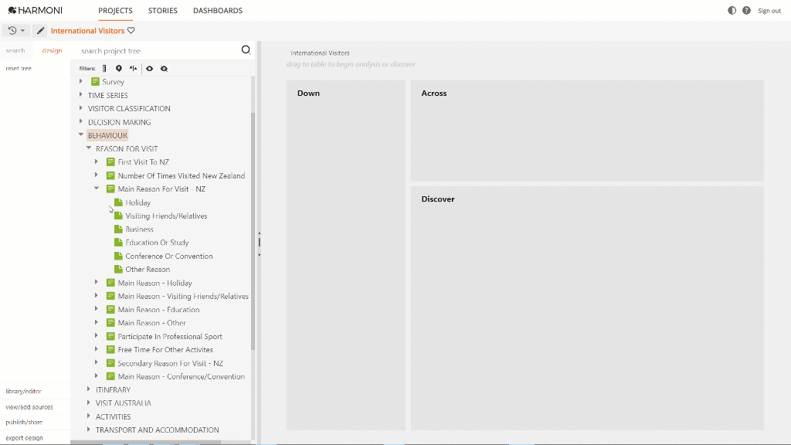This screenshot has height=445, width=791.
Task: Expand First Visit To NZ arrow
Action: [97, 162]
